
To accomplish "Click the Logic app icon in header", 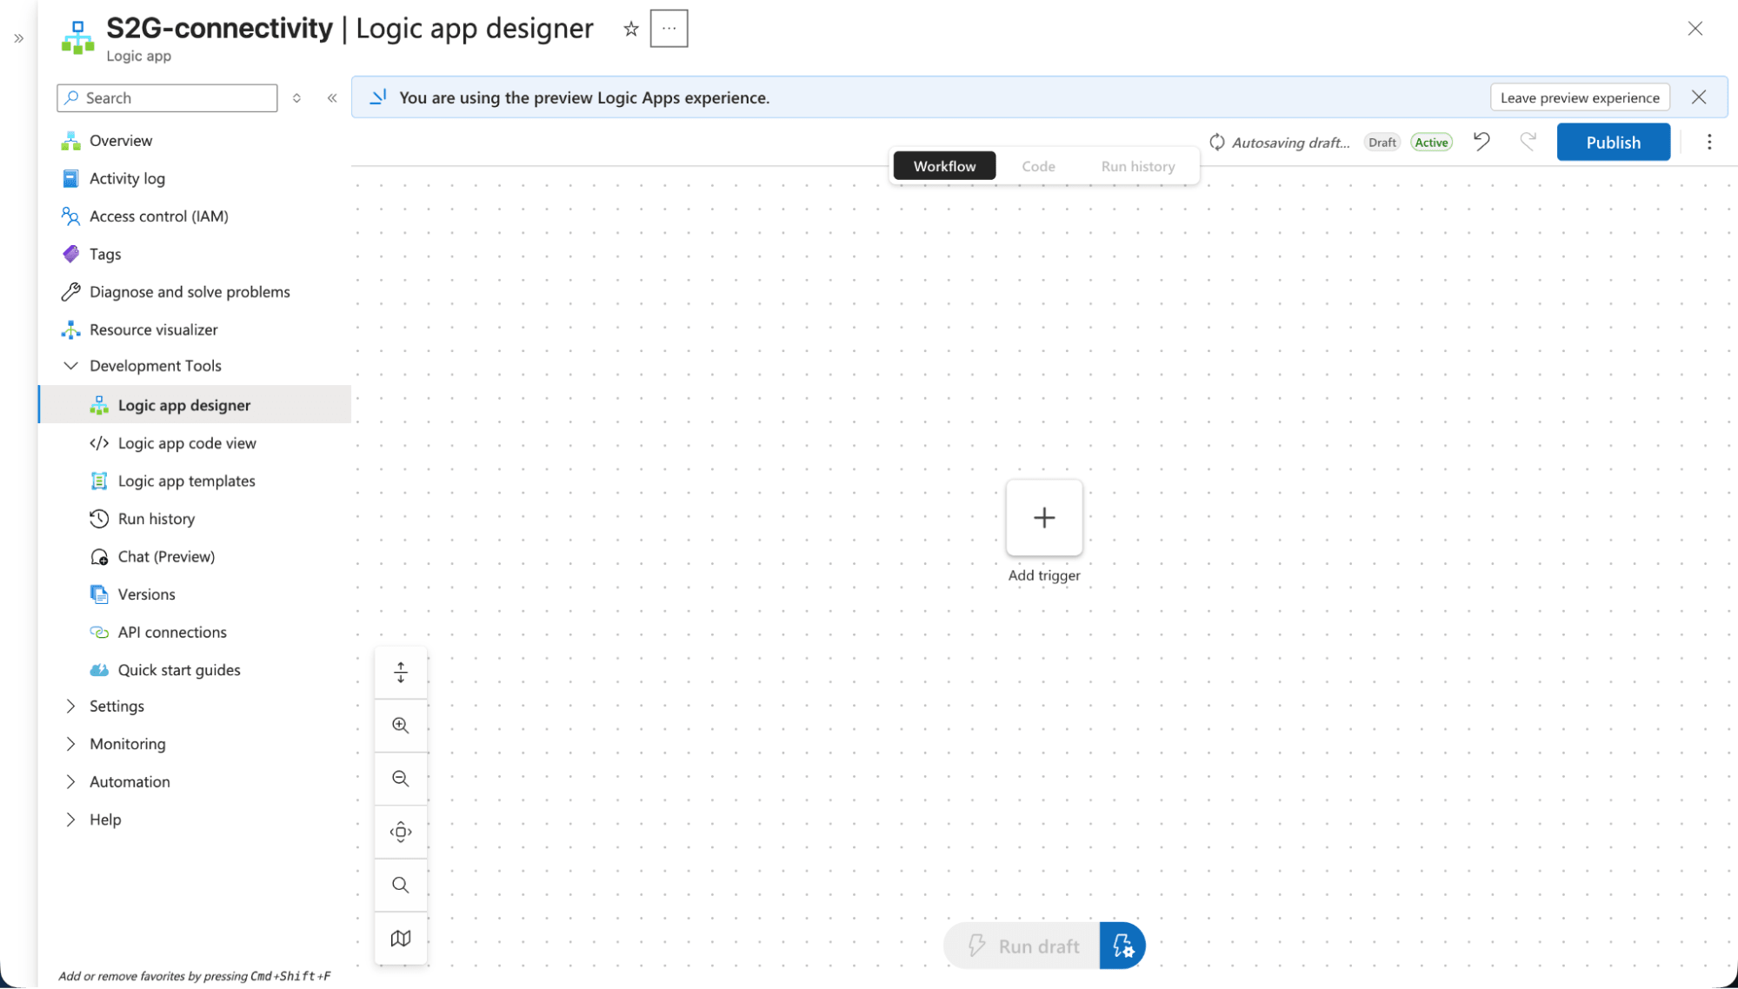I will 78,38.
